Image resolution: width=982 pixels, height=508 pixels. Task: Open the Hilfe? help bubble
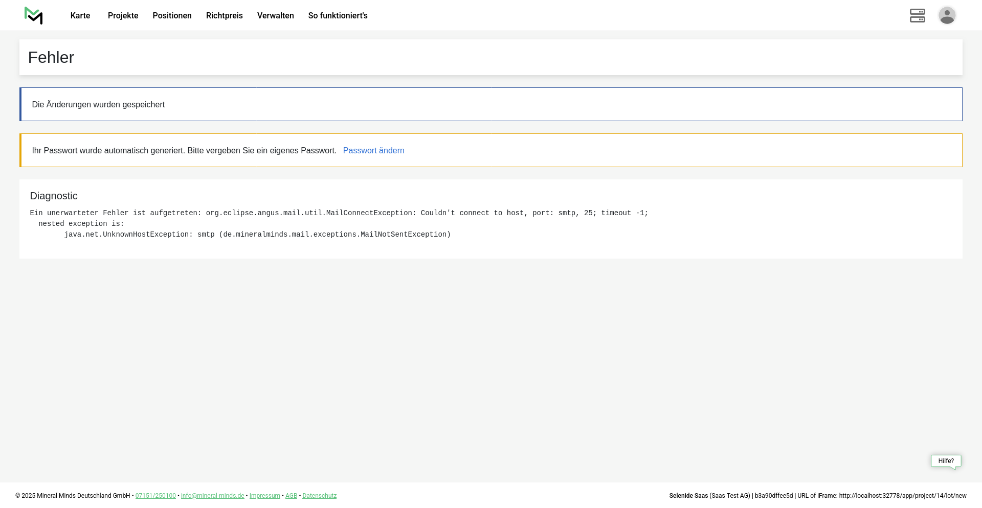[946, 461]
